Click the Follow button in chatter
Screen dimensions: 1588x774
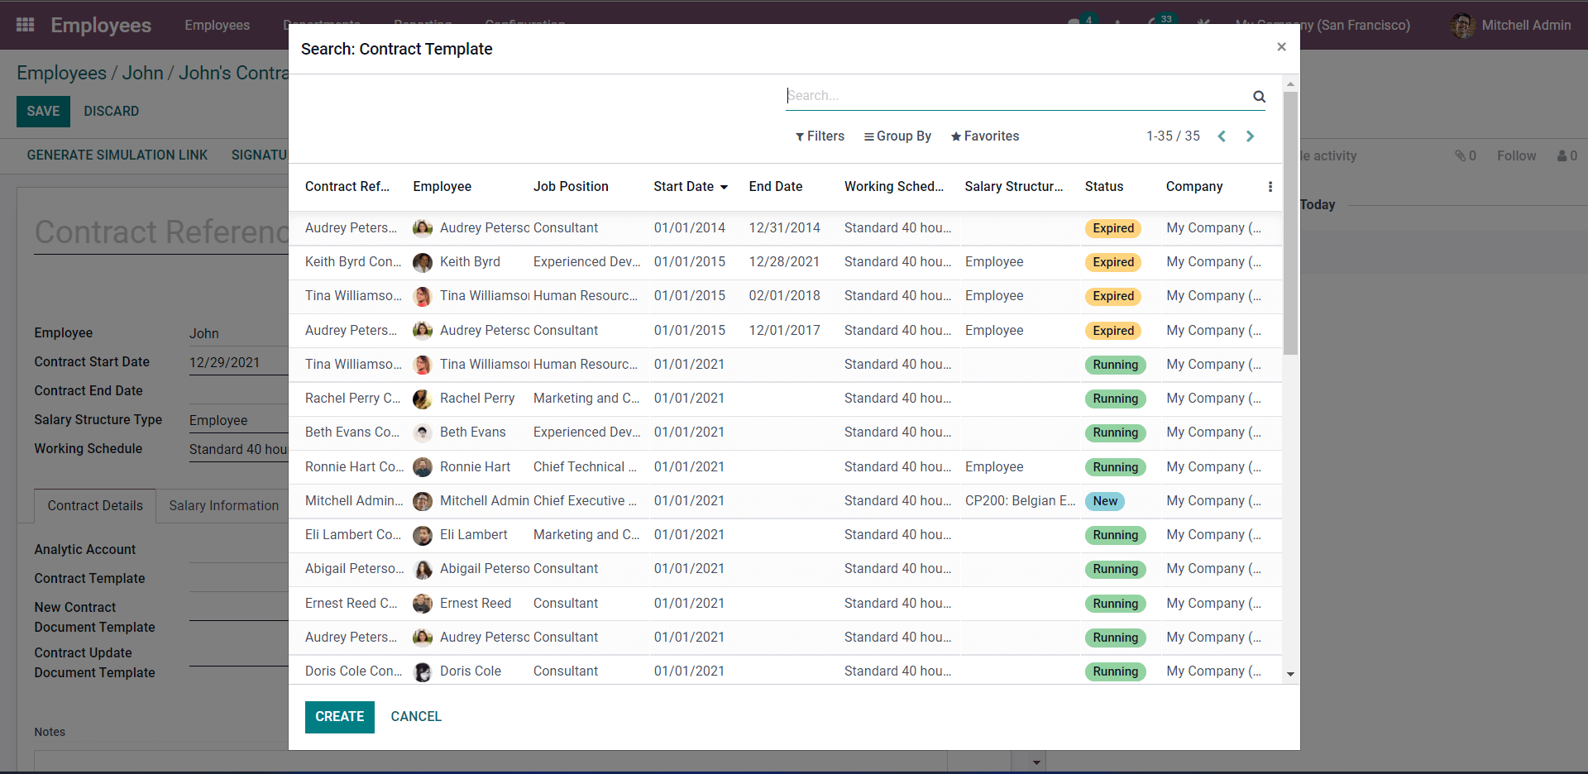pyautogui.click(x=1517, y=156)
